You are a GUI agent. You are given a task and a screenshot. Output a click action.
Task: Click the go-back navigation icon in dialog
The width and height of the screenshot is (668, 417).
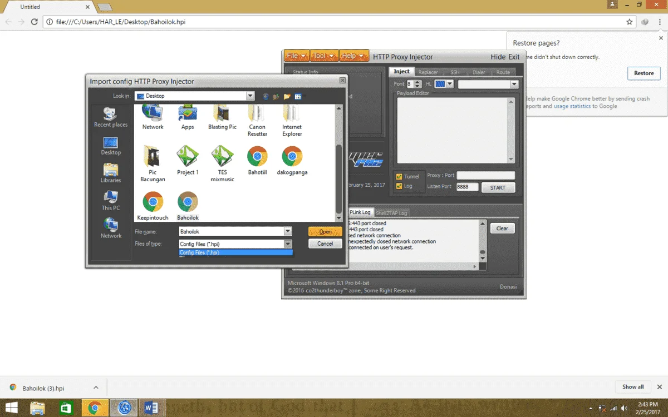pos(266,96)
